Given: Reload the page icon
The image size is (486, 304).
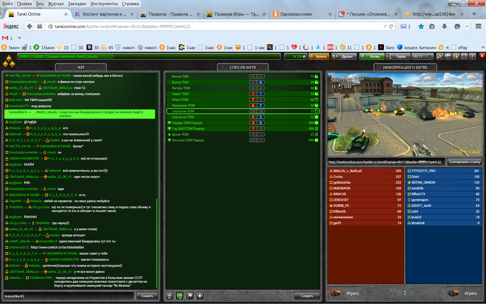Looking at the screenshot, I should pos(391,26).
